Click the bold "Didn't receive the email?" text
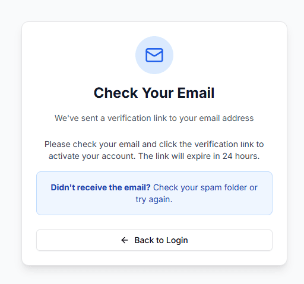The image size is (304, 284). (100, 187)
